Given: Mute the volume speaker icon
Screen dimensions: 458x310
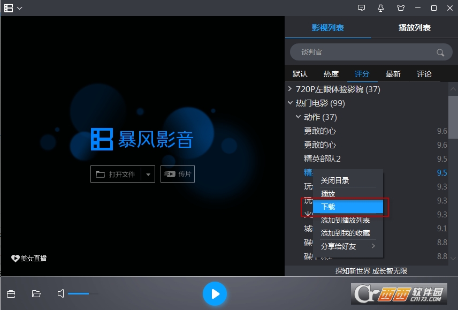Looking at the screenshot, I should [60, 293].
